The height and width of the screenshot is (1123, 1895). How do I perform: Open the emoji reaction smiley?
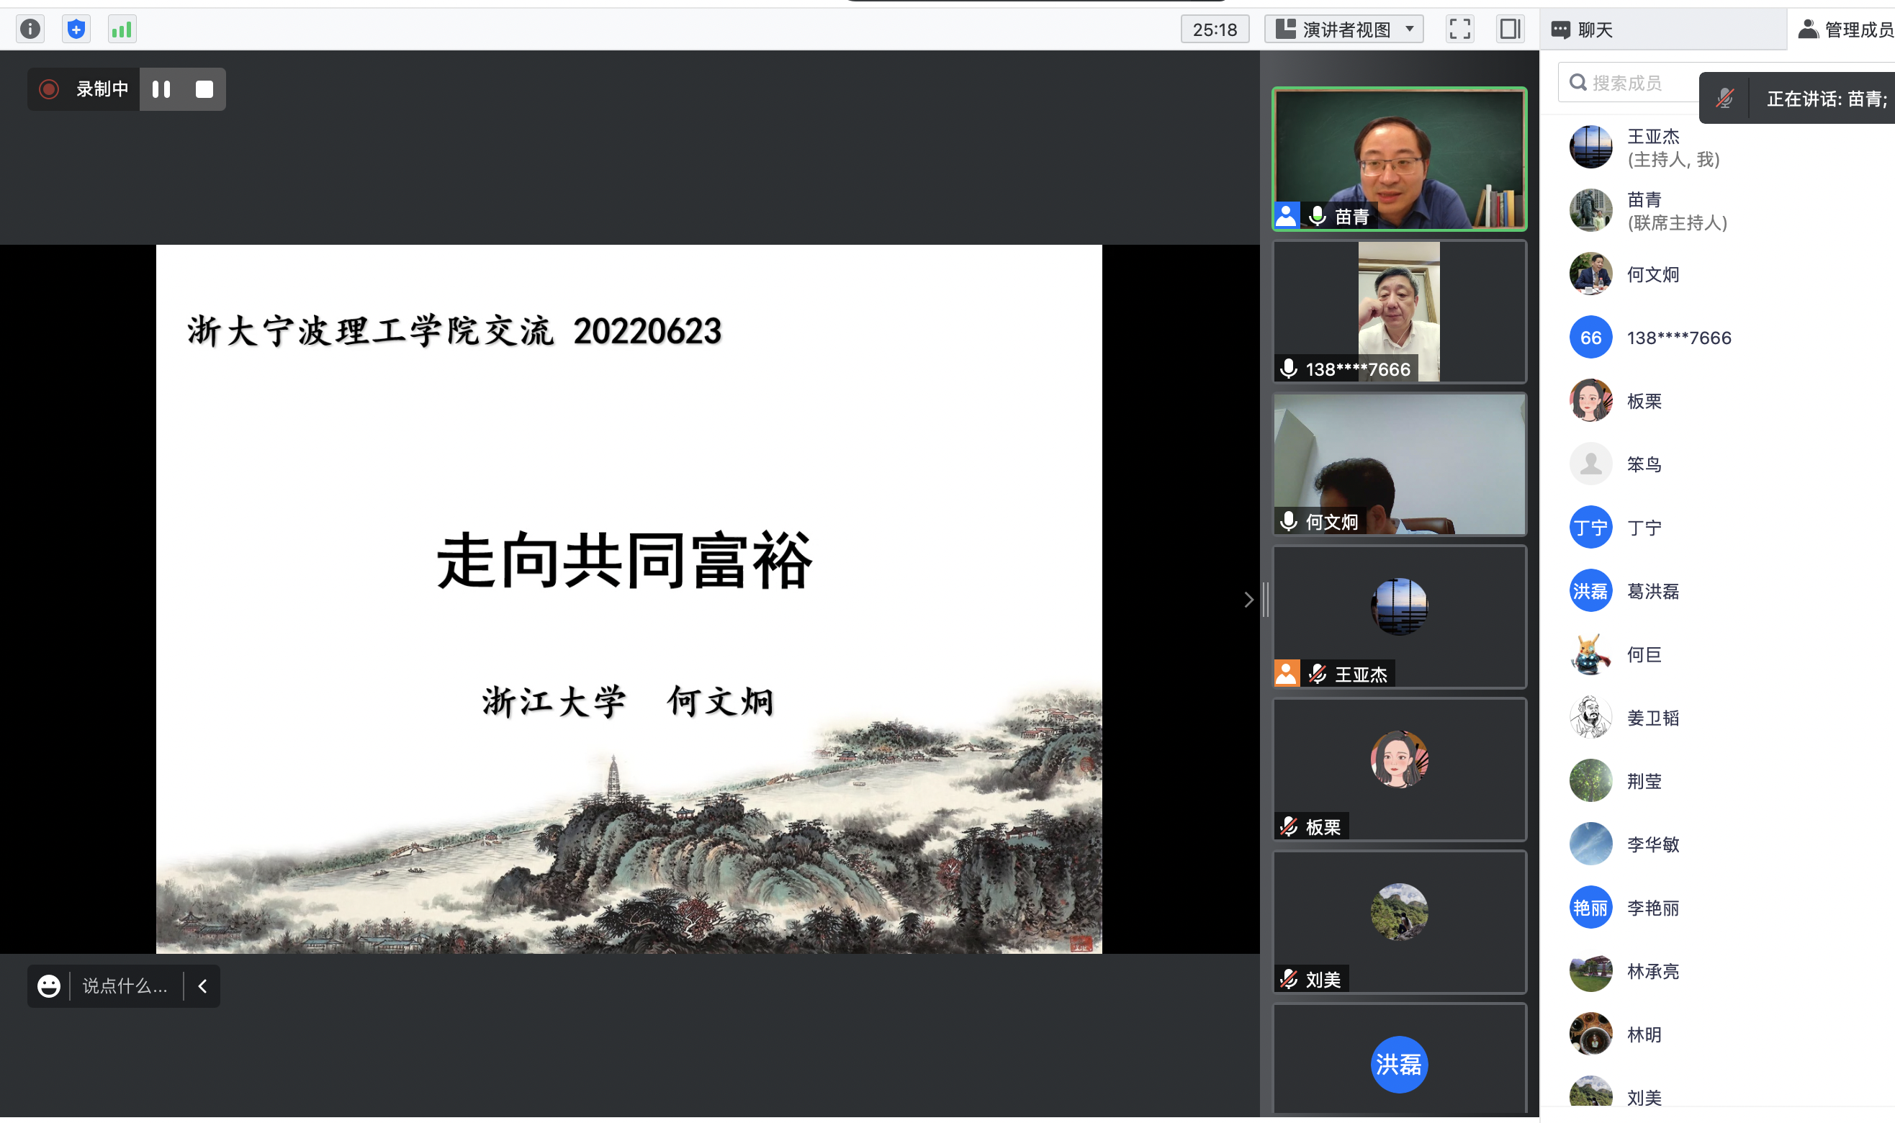[49, 986]
